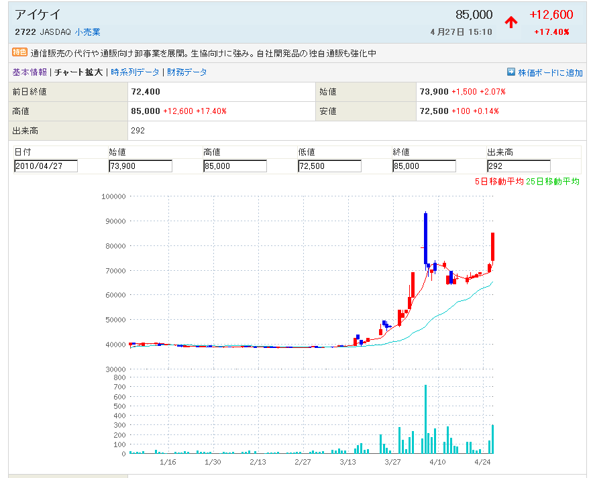Open the 基本情報 link
591x478 pixels.
tap(30, 72)
